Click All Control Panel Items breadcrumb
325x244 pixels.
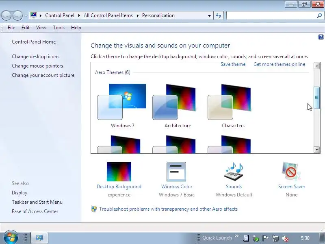(x=108, y=15)
